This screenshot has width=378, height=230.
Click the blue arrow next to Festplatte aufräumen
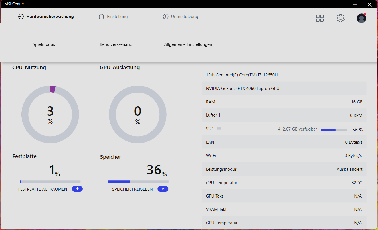pos(77,189)
